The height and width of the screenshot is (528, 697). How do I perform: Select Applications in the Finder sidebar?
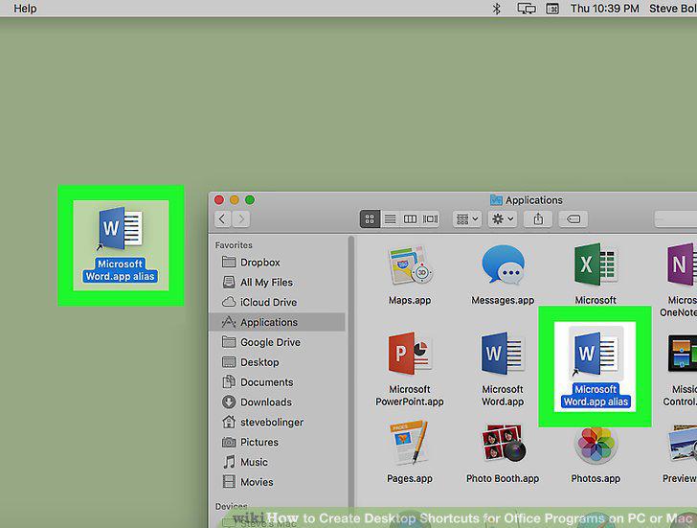tap(277, 322)
